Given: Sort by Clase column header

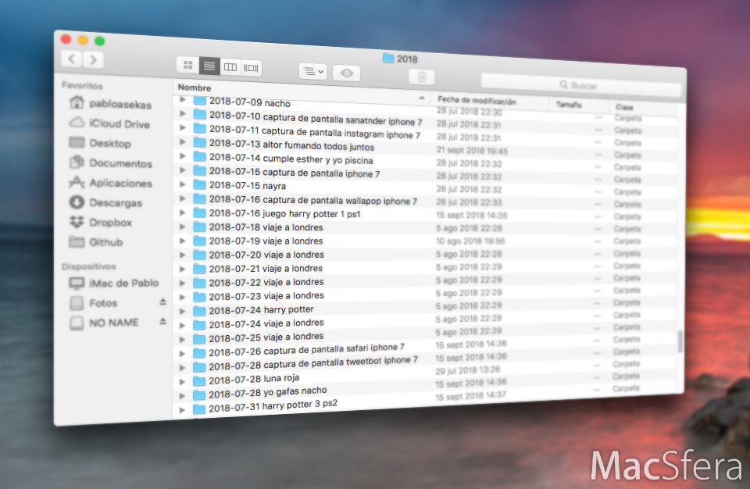Looking at the screenshot, I should point(624,107).
